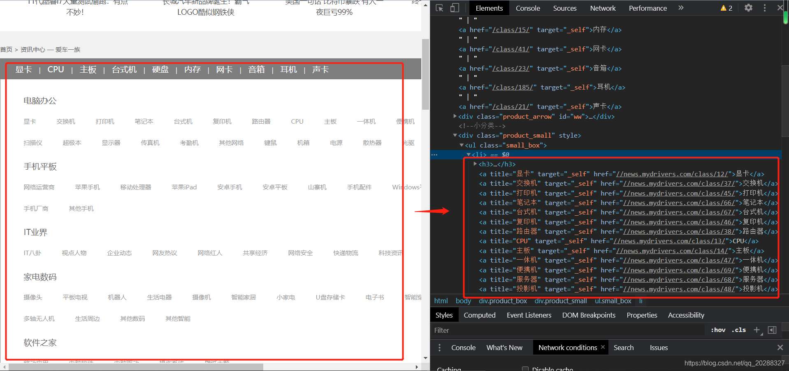Switch to the Elements tab
The image size is (789, 371).
[x=489, y=8]
